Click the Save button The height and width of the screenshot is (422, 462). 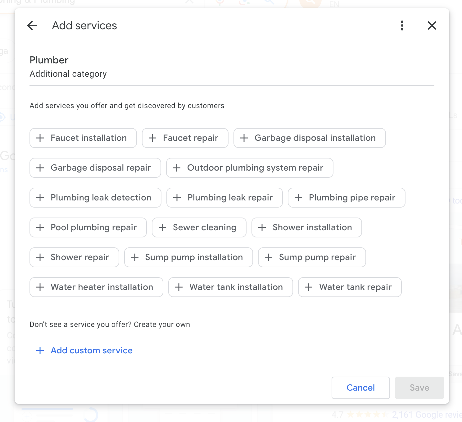(419, 388)
